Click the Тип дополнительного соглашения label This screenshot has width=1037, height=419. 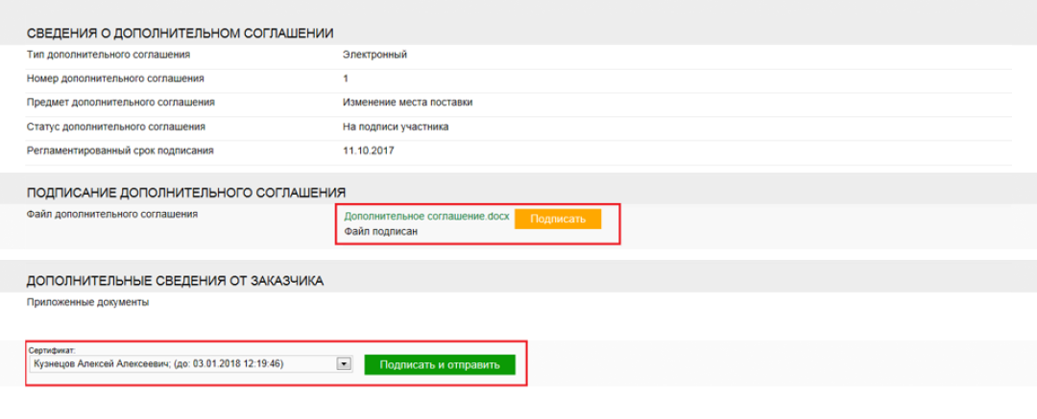(109, 55)
